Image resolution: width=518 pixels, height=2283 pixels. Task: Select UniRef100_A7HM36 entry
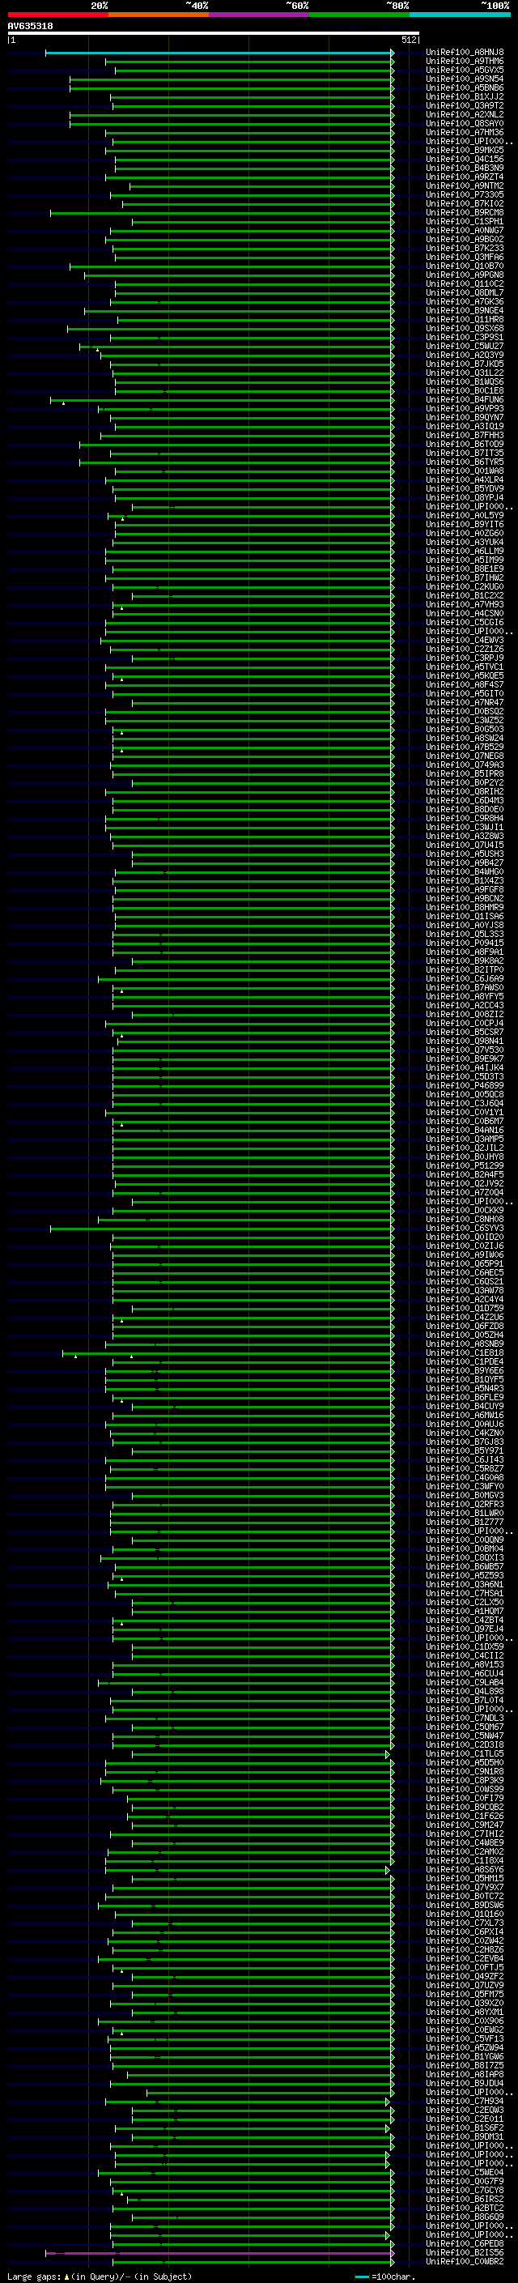click(x=465, y=133)
